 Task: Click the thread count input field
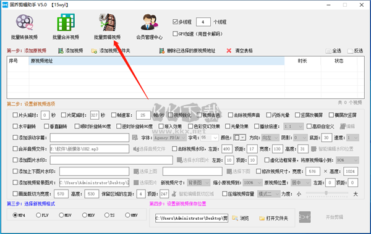pos(203,22)
